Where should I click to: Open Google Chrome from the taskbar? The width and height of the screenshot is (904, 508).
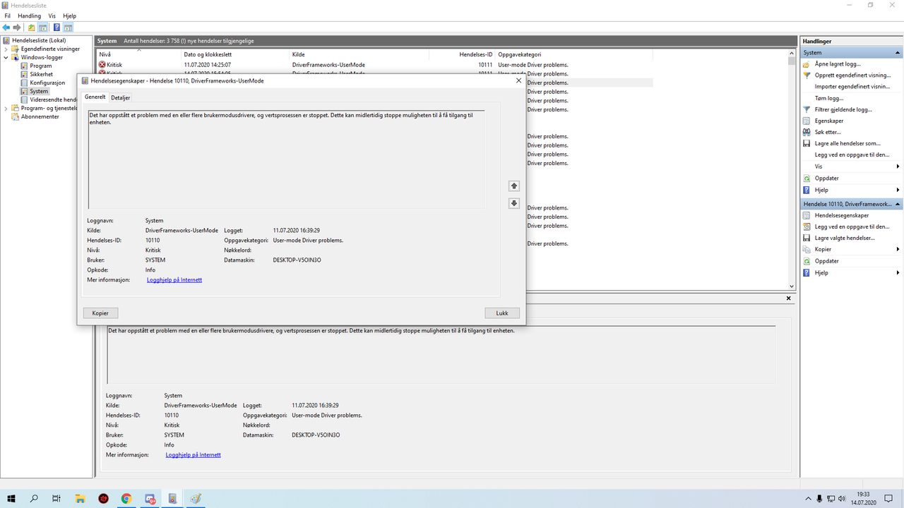coord(126,498)
